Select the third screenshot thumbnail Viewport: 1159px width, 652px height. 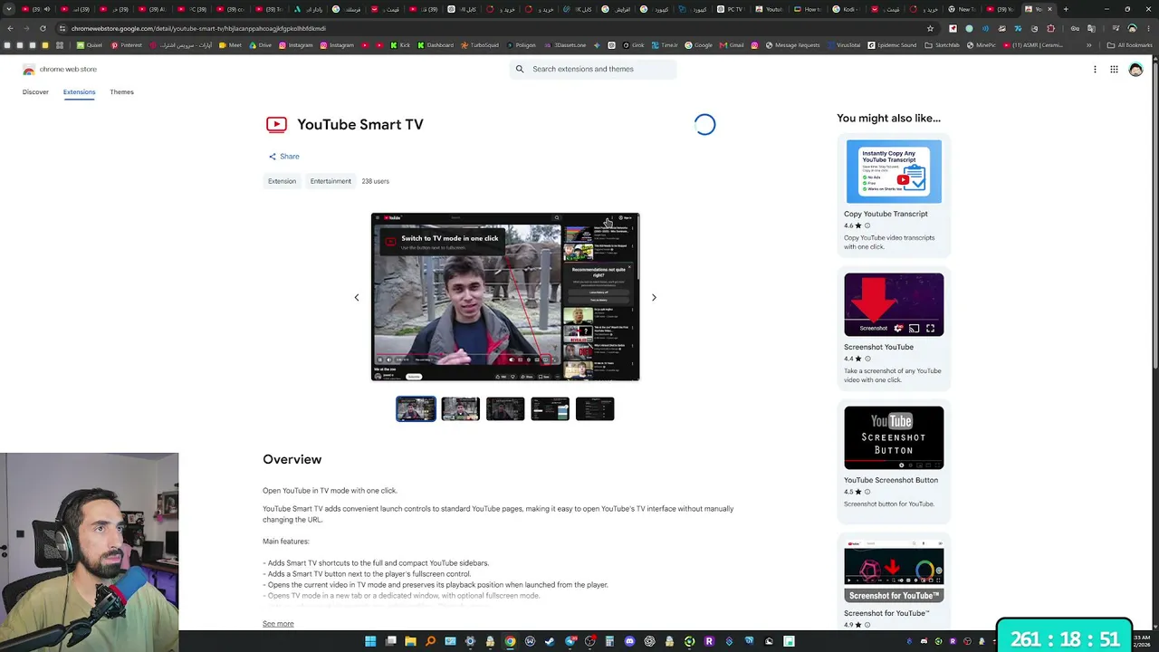click(505, 409)
